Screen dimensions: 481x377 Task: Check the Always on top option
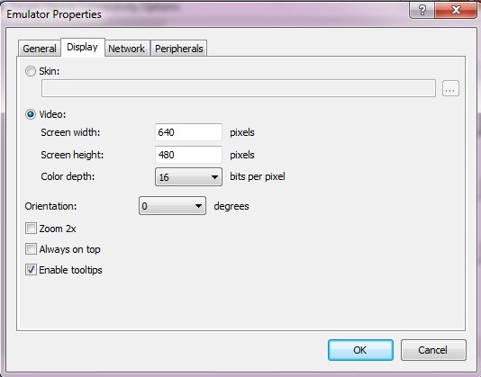tap(31, 249)
